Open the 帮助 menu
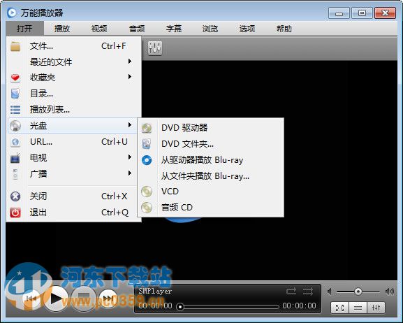The width and height of the screenshot is (403, 323). pyautogui.click(x=284, y=28)
